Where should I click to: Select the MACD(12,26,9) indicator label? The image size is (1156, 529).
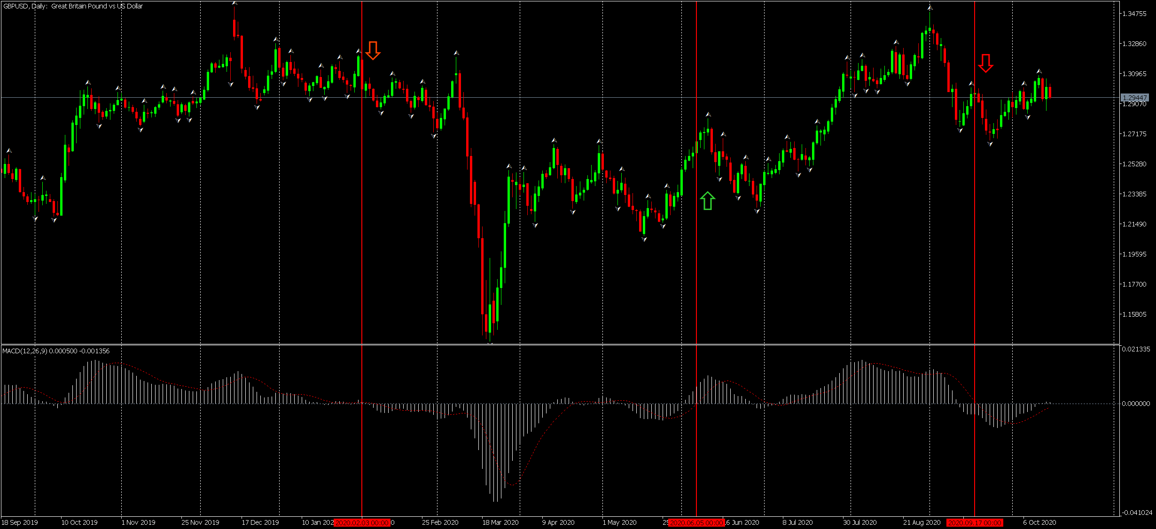tap(56, 351)
